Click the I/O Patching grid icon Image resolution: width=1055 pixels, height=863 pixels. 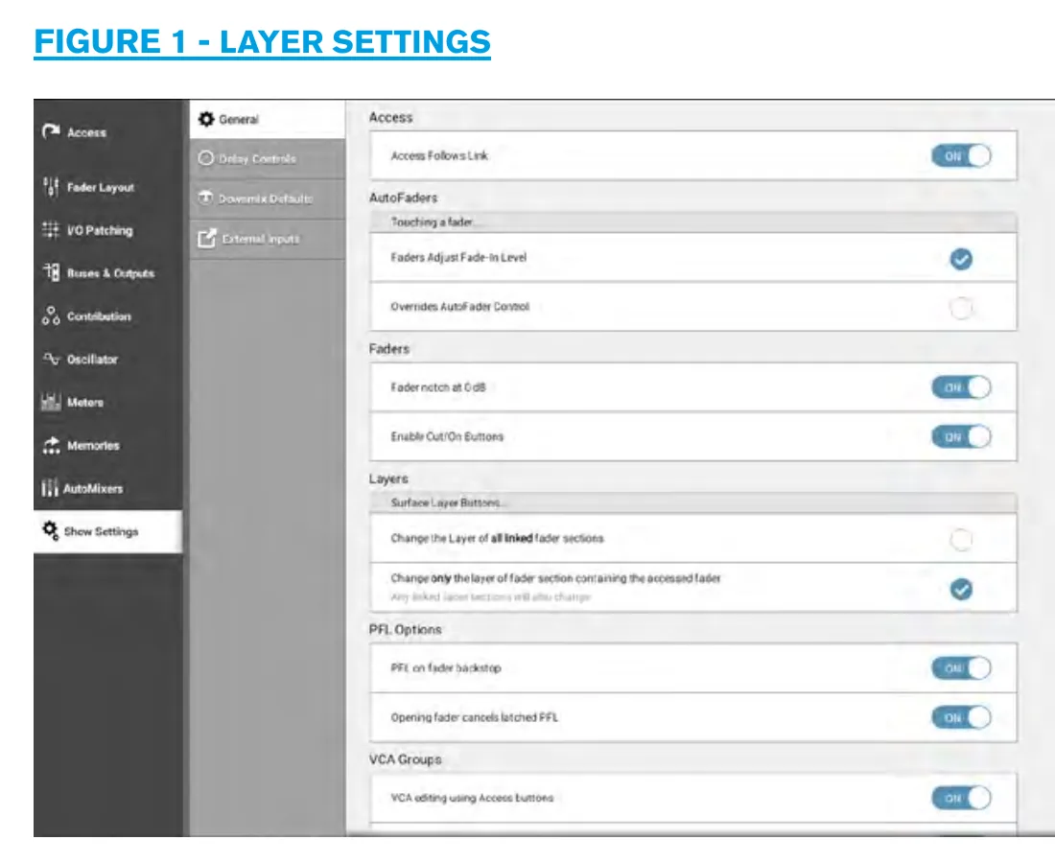51,230
